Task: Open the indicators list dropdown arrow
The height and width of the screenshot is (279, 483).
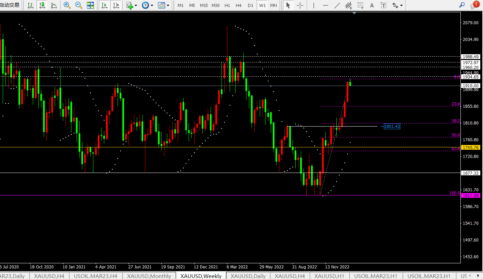Action: click(136, 5)
